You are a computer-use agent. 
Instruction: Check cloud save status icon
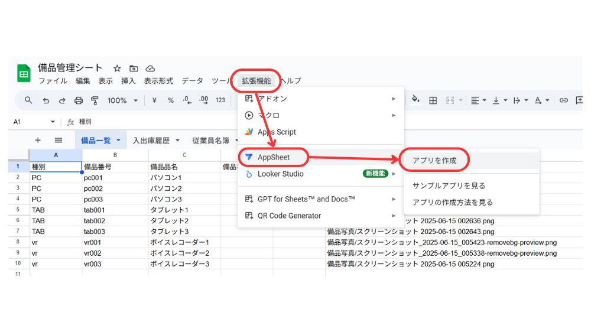pyautogui.click(x=150, y=68)
